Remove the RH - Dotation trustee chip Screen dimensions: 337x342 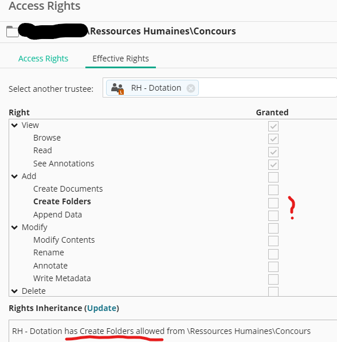191,88
